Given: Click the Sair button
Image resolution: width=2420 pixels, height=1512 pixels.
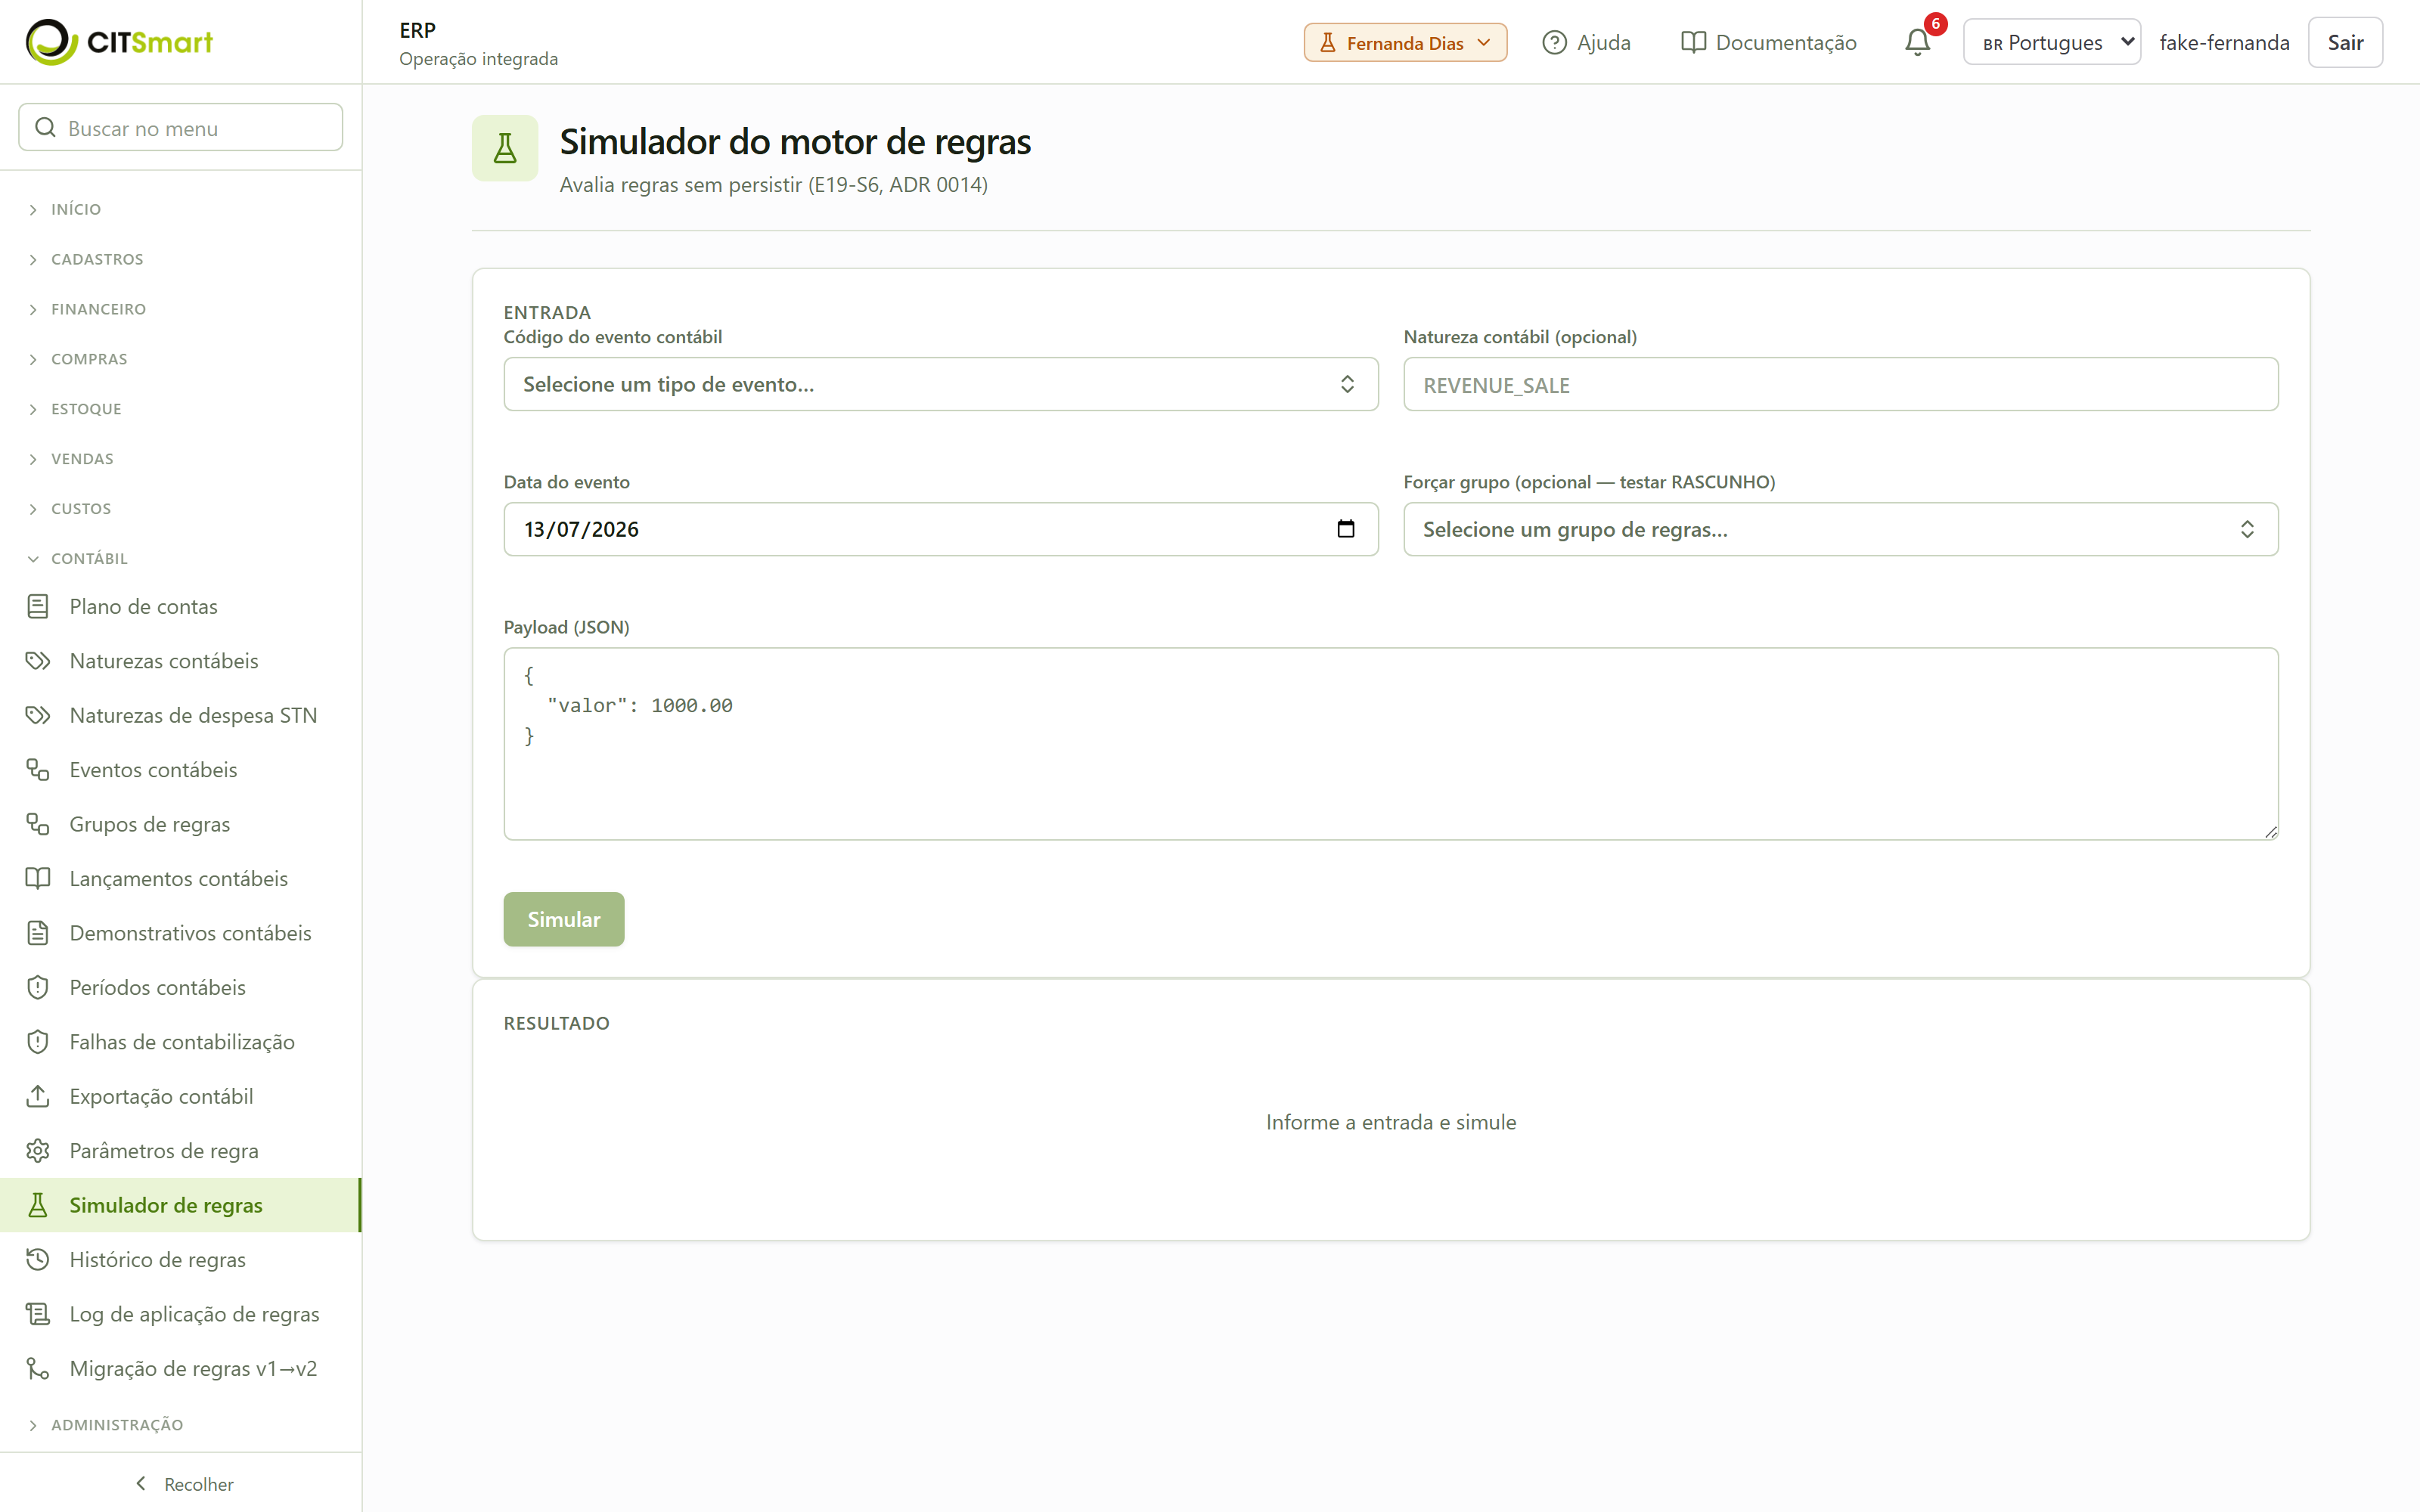Looking at the screenshot, I should click(x=2345, y=42).
